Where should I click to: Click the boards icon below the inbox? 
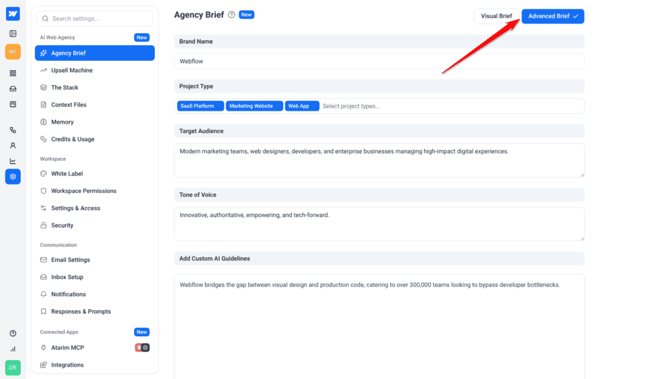pos(13,104)
